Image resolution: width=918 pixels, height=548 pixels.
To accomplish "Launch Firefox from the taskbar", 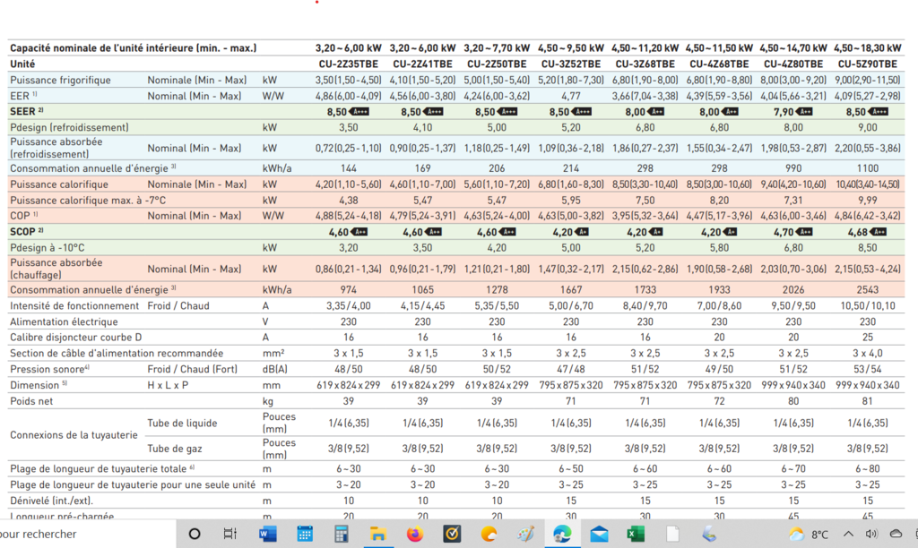I will [x=415, y=534].
